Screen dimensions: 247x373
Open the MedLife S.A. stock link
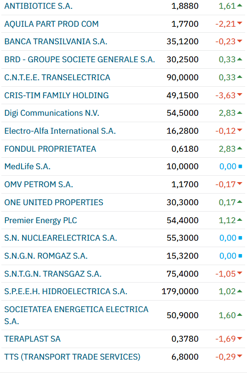[28, 166]
